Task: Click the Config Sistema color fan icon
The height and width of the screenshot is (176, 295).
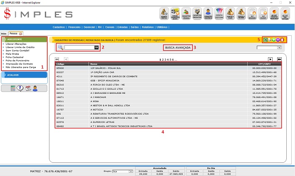Action: tap(219, 14)
